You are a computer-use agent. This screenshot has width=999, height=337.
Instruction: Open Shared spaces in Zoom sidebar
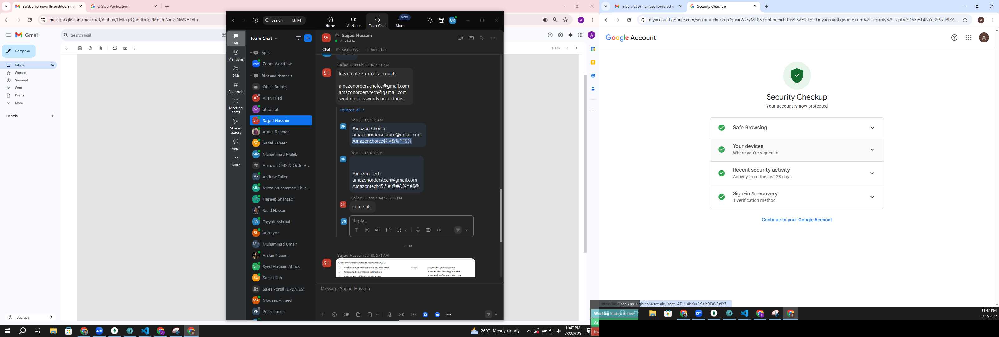(236, 126)
